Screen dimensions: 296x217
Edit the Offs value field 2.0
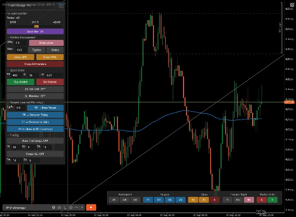[21, 43]
